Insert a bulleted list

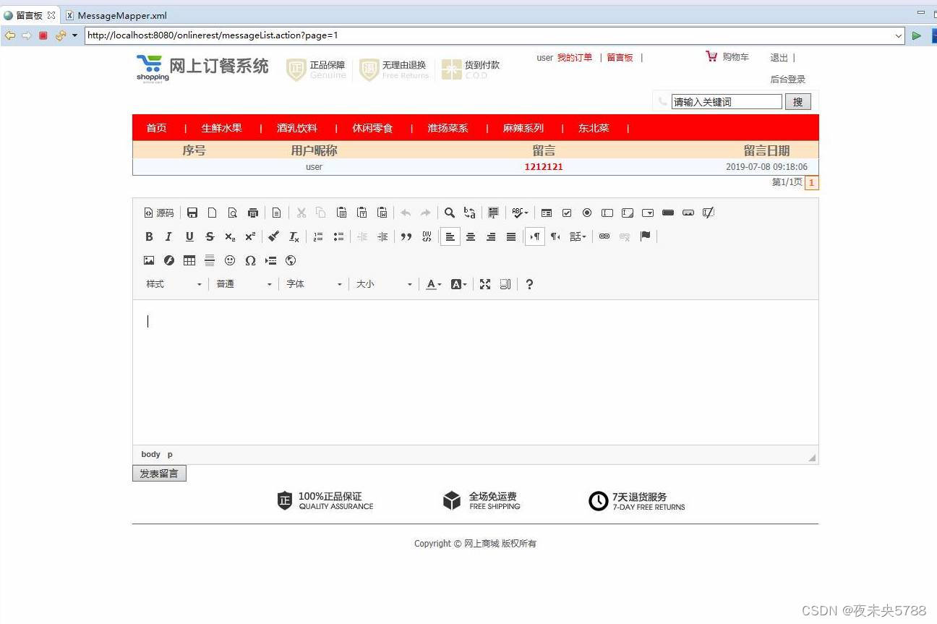[x=338, y=236]
